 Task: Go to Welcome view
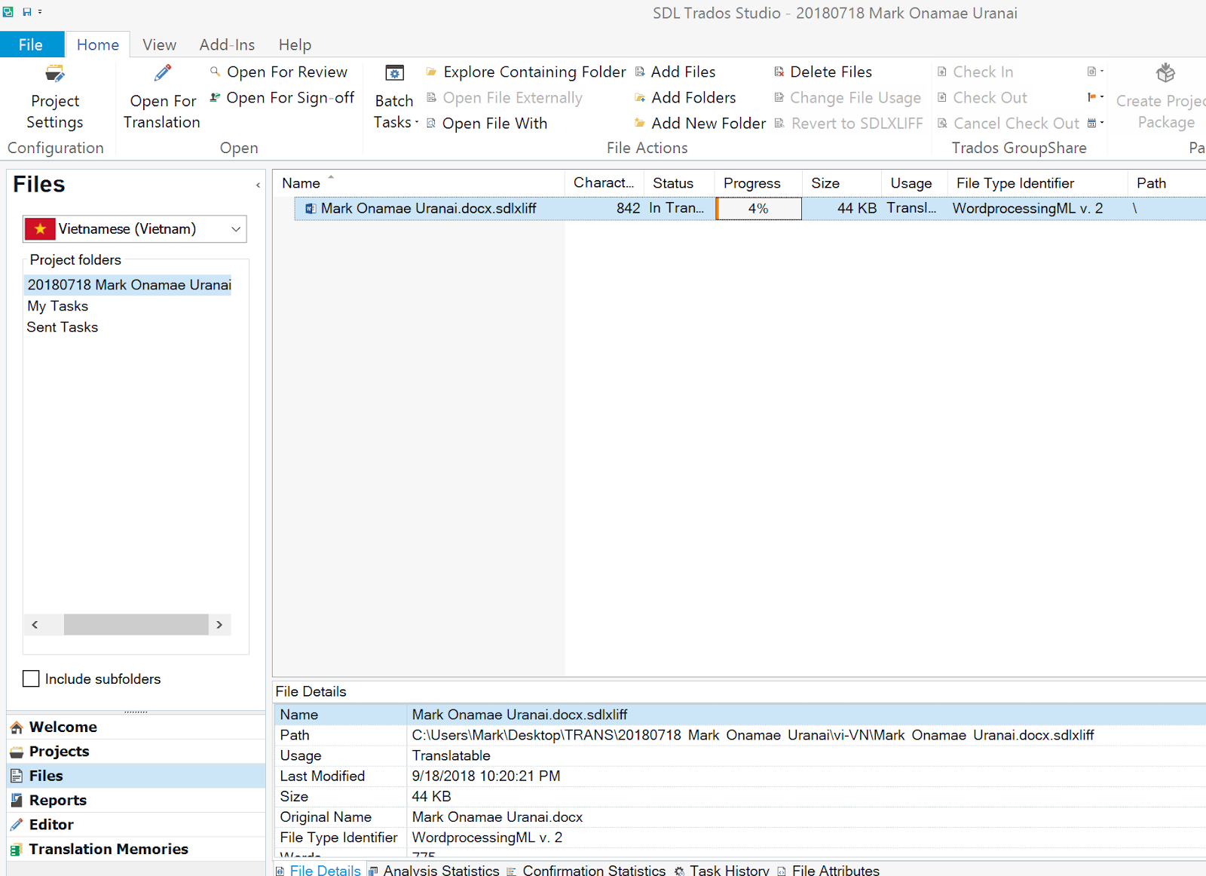pos(136,727)
